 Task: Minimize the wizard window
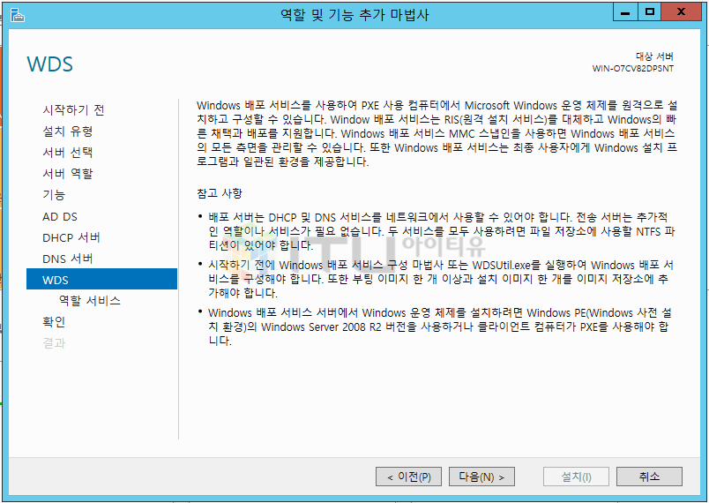(x=626, y=12)
